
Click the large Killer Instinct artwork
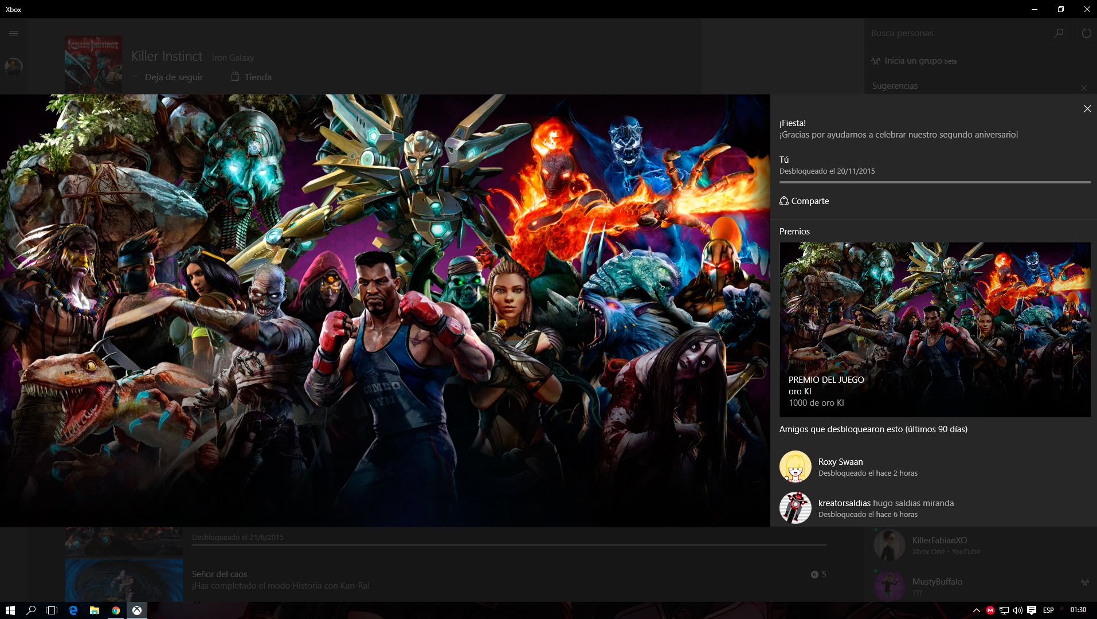coord(385,311)
